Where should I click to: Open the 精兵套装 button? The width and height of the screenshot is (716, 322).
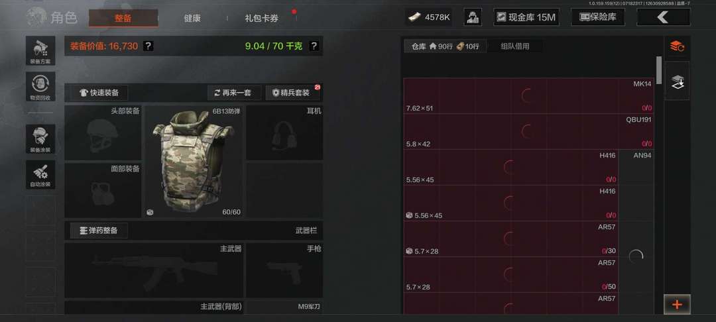(x=293, y=93)
